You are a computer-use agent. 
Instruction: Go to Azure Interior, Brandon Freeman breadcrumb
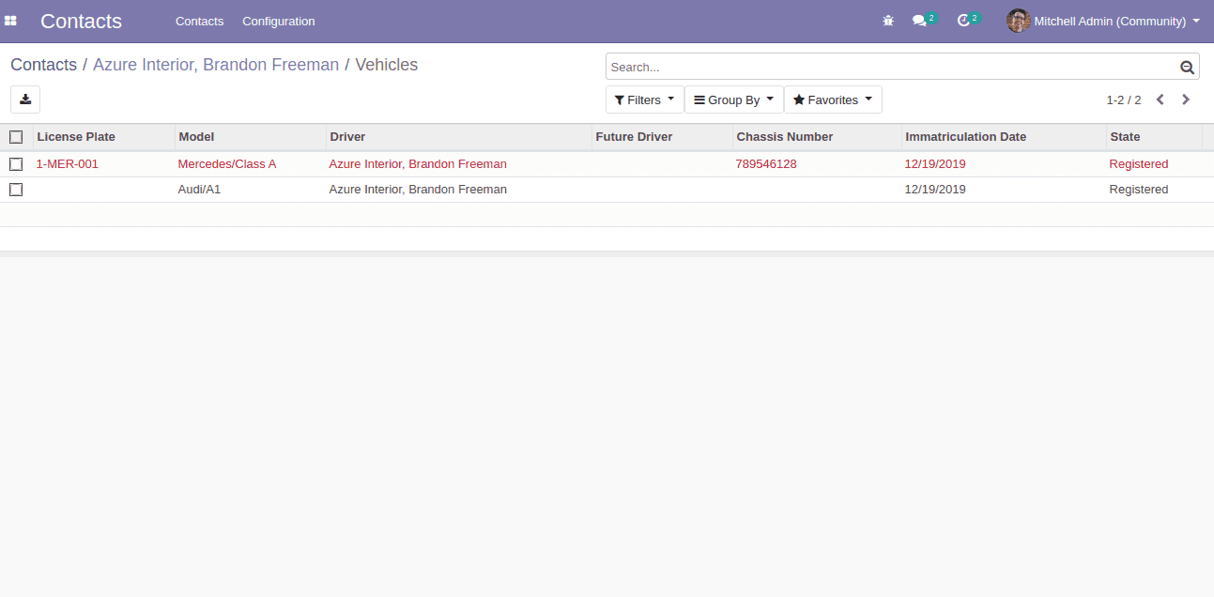pyautogui.click(x=216, y=65)
